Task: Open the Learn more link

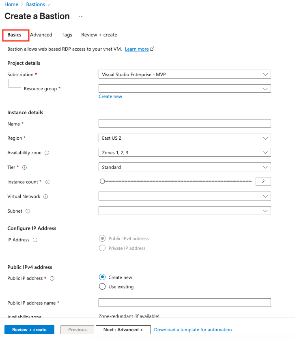Action: 137,49
